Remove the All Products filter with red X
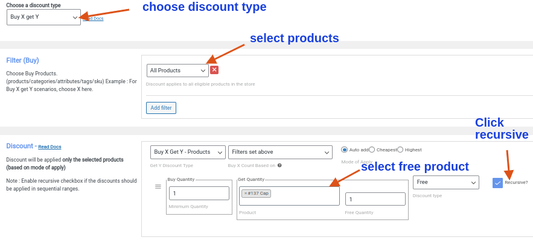The image size is (533, 243). pos(214,71)
